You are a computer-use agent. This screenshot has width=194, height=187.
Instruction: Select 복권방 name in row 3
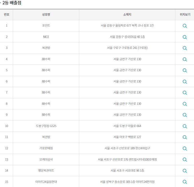[x=46, y=48]
